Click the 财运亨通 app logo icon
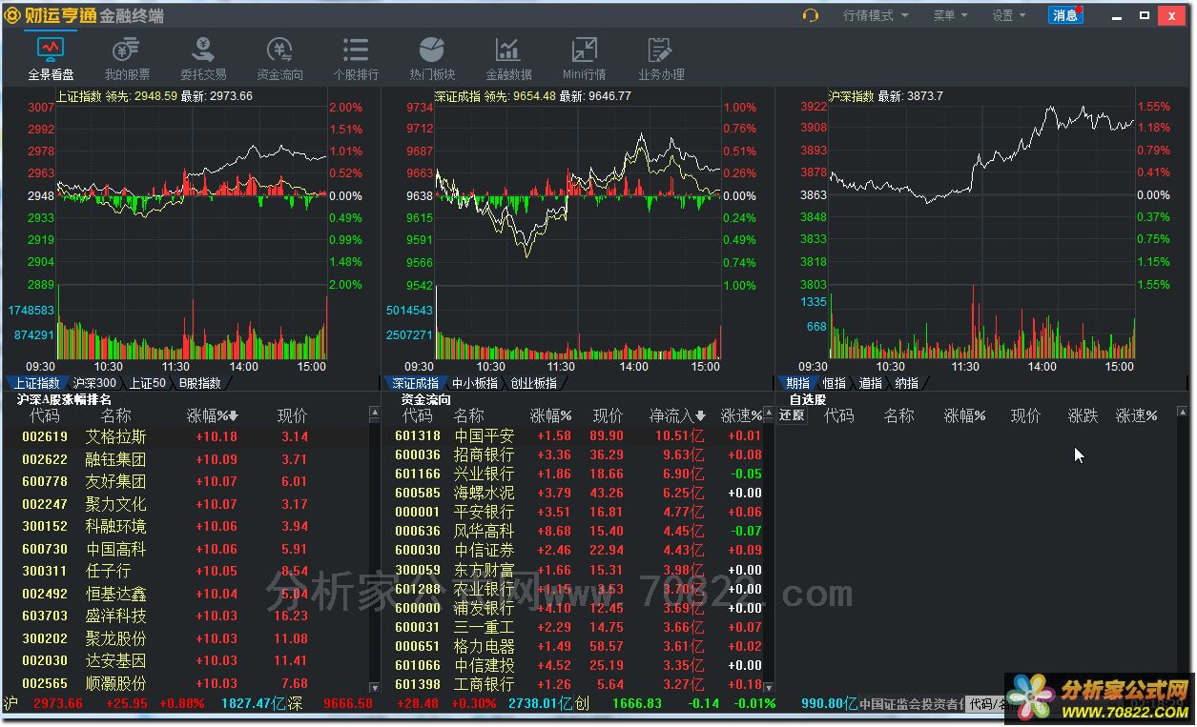 pyautogui.click(x=13, y=15)
